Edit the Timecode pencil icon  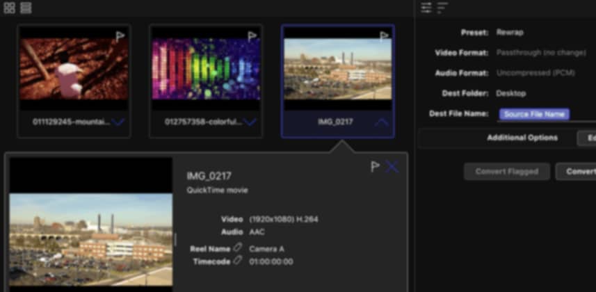click(238, 261)
